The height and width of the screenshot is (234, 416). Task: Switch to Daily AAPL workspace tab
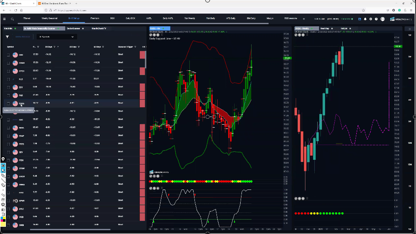(168, 18)
